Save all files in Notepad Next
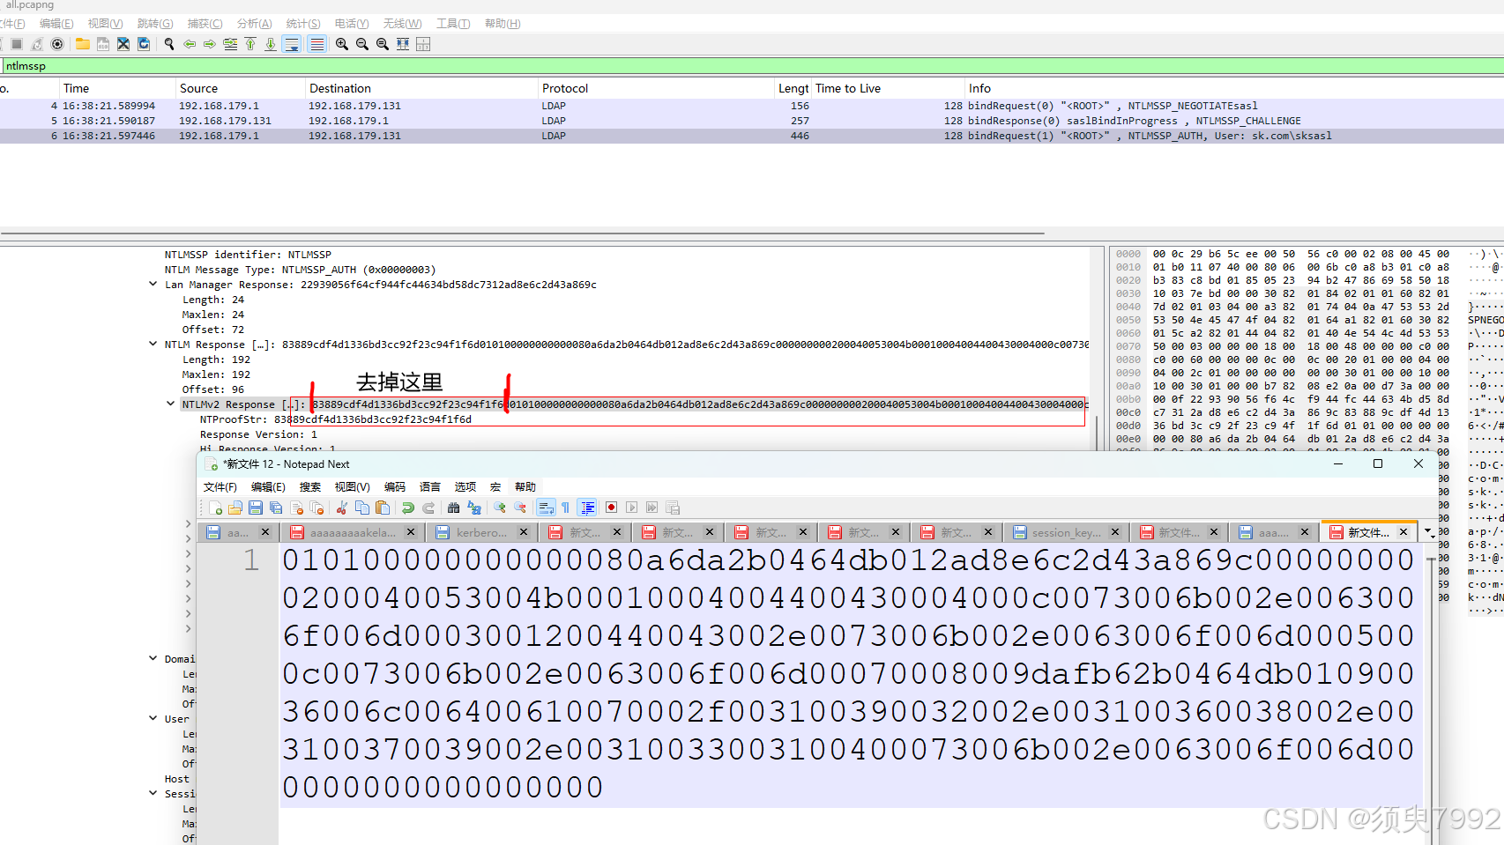This screenshot has width=1504, height=845. click(x=276, y=508)
